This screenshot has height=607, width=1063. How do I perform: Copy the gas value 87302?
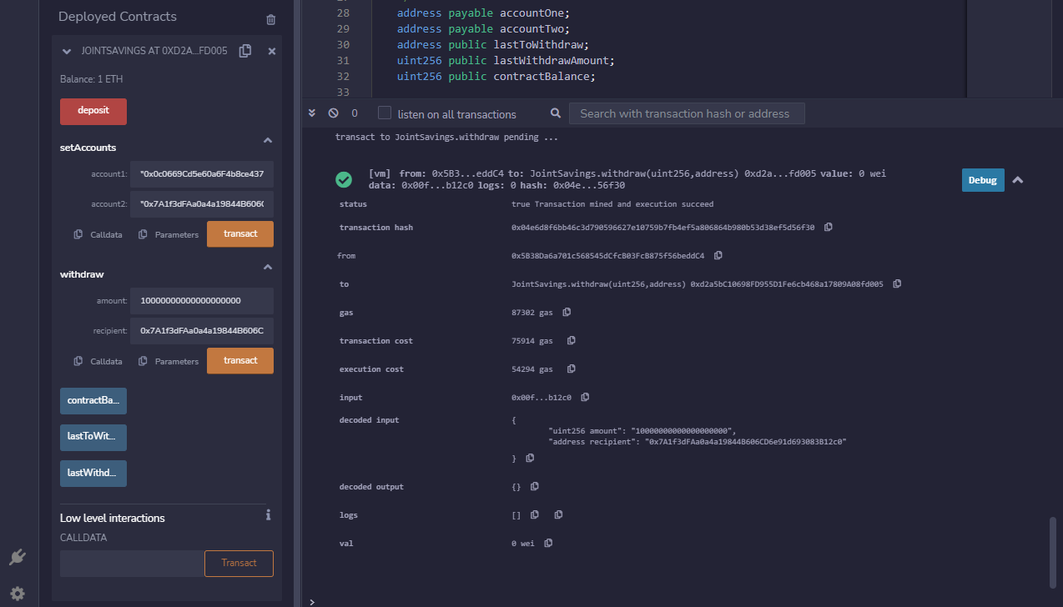[567, 312]
